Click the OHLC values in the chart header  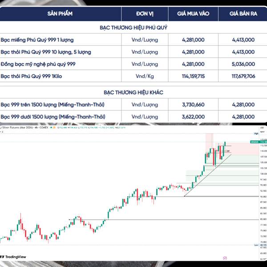point(91,127)
